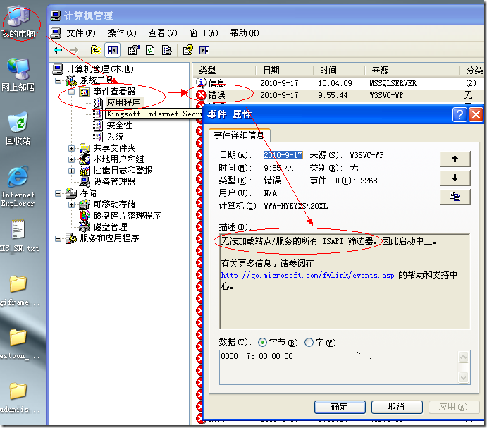487x428 pixels.
Task: Open the Recycle Bin (回收站) icon
Action: 18,128
